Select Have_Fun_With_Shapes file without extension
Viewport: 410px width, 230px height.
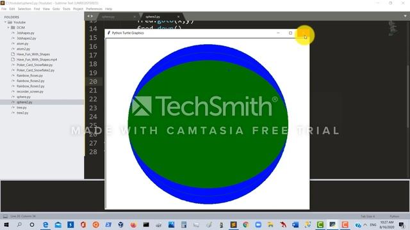point(33,54)
